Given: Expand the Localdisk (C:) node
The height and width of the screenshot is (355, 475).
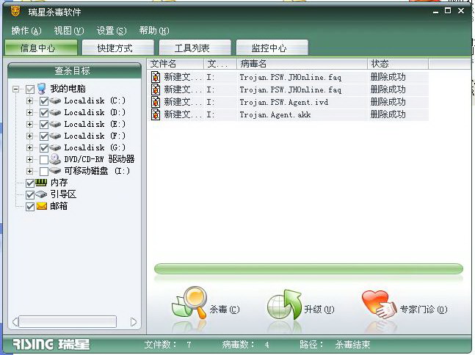Looking at the screenshot, I should point(29,100).
